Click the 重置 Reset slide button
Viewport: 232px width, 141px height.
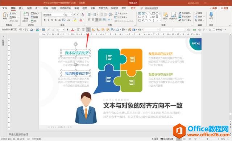pyautogui.click(x=35, y=17)
